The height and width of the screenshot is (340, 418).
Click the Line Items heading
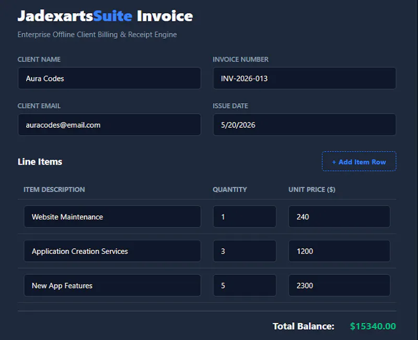pos(40,162)
